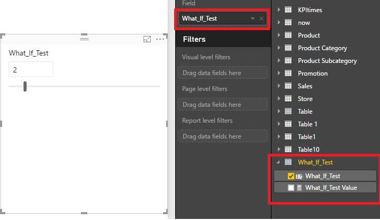Image resolution: width=380 pixels, height=220 pixels.
Task: Open What_If_Test field well dropdown arrow
Action: (x=252, y=19)
